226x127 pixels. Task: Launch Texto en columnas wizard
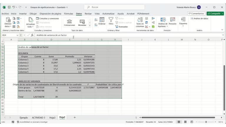(140, 22)
